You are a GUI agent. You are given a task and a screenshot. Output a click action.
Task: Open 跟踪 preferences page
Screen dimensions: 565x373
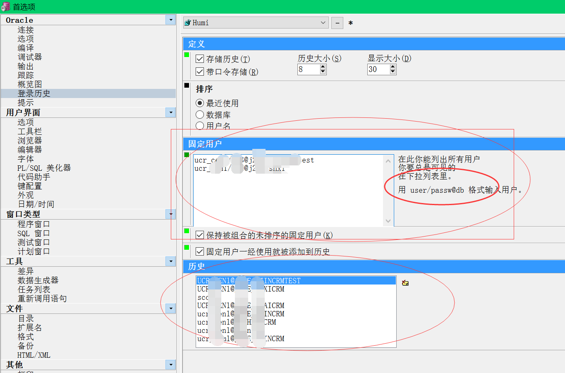pos(26,75)
